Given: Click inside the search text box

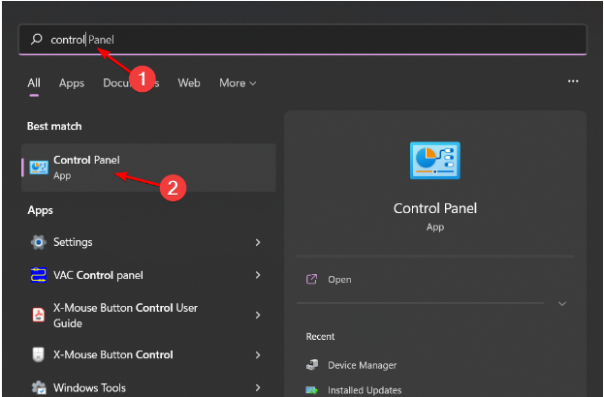Looking at the screenshot, I should [302, 40].
